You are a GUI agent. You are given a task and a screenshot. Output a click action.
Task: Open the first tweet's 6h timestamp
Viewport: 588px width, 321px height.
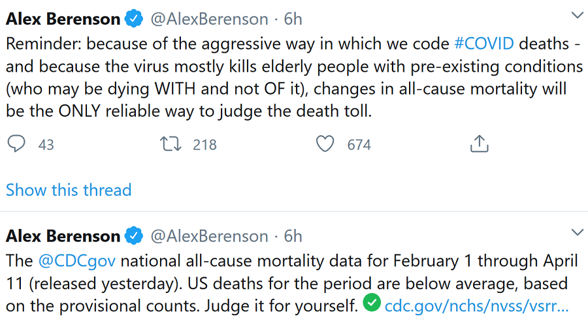tap(293, 20)
